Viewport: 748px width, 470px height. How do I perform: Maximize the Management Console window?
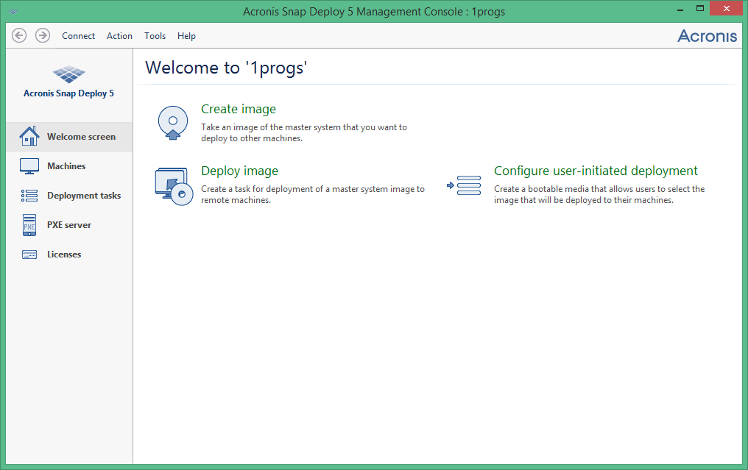(700, 9)
